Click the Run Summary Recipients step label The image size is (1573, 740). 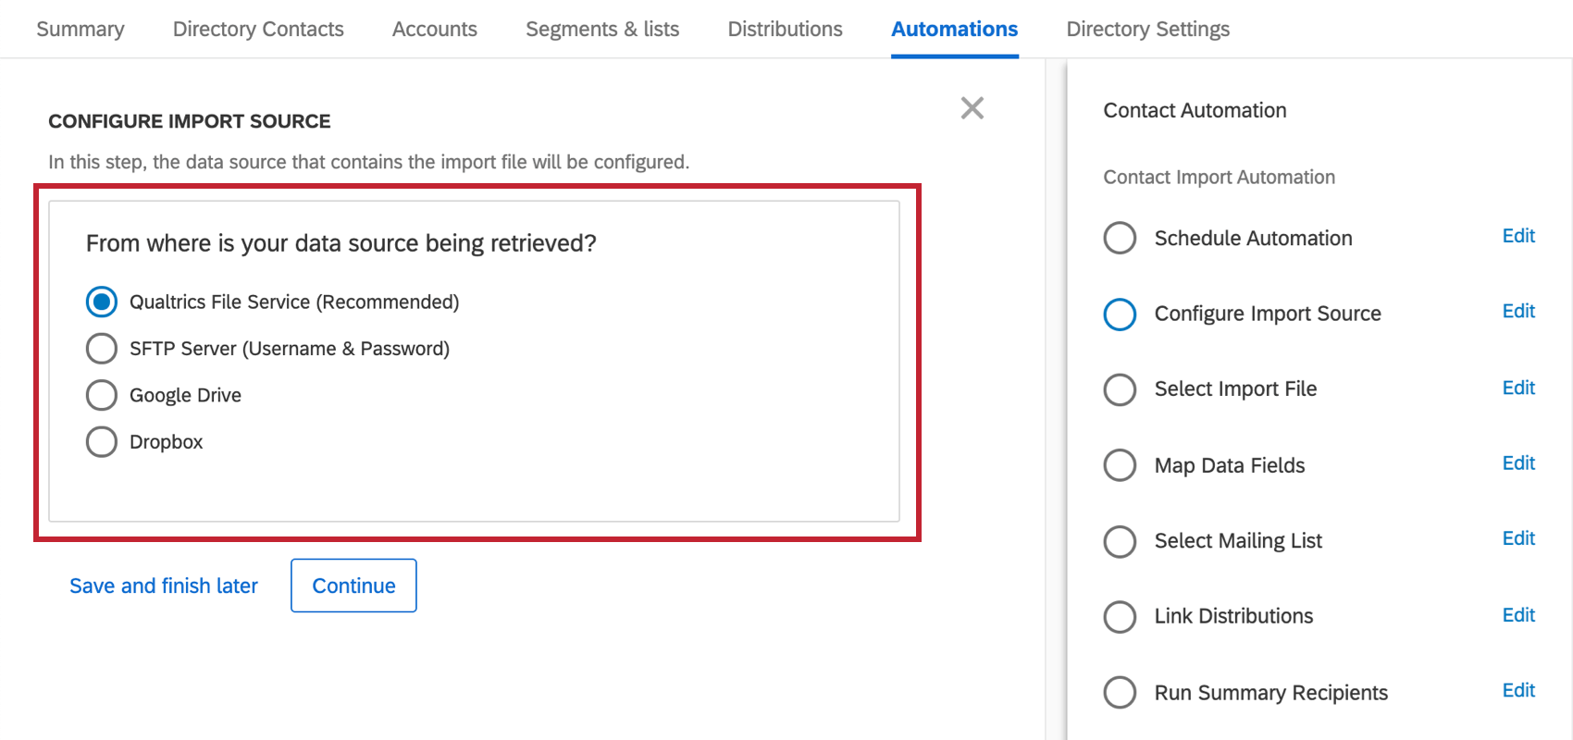(x=1270, y=693)
